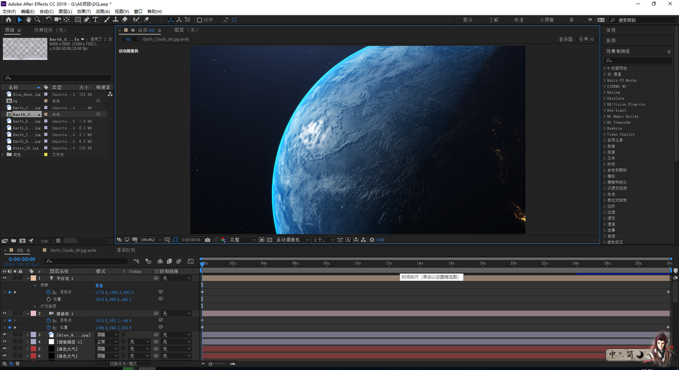The image size is (679, 370).
Task: Enable the 对齐 snapping checkbox
Action: point(200,20)
